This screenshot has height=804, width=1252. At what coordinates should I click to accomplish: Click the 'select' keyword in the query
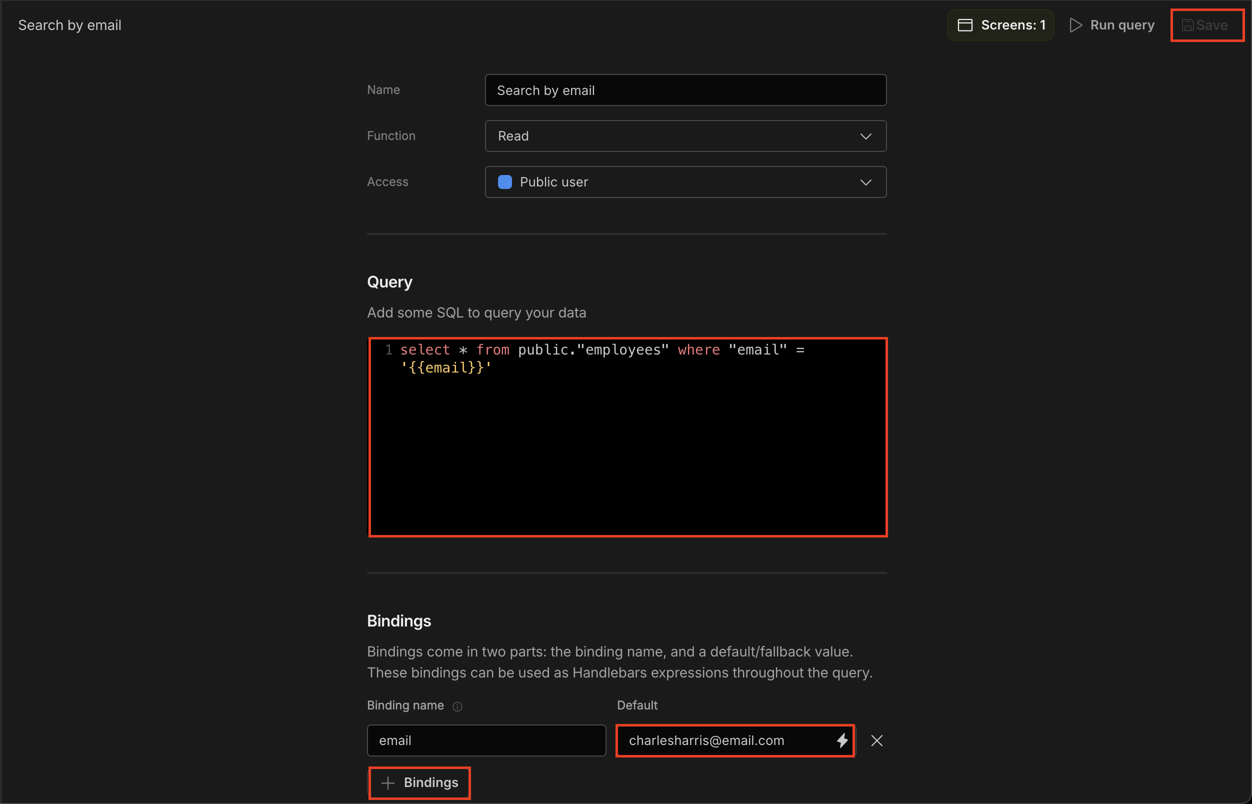[x=424, y=350]
